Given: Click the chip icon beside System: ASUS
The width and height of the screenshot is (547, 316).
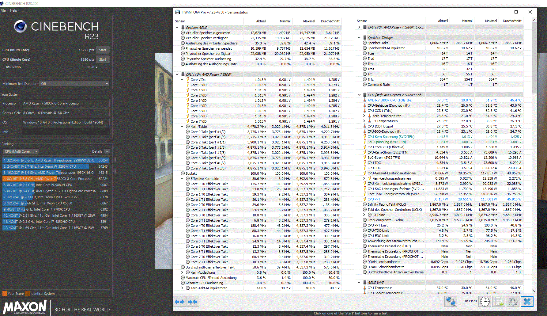Looking at the screenshot, I should point(183,27).
